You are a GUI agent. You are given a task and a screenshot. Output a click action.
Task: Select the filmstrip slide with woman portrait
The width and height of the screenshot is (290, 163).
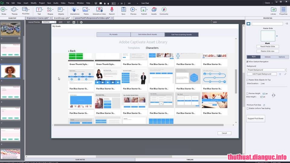point(10,71)
